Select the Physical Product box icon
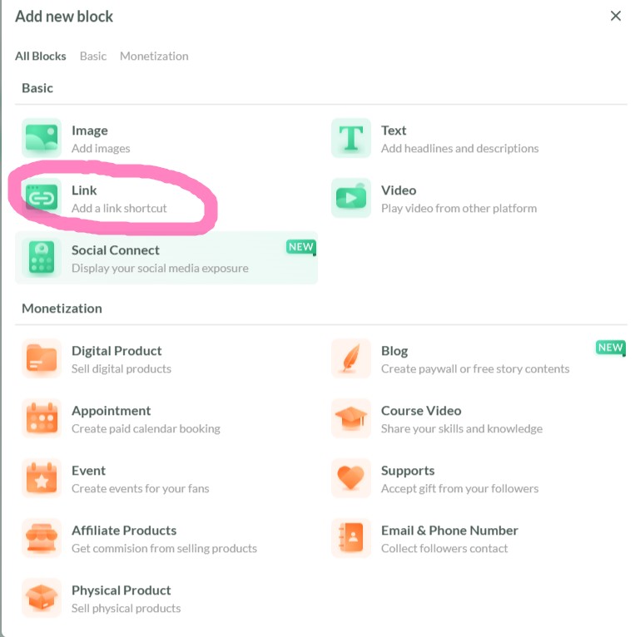 click(42, 598)
